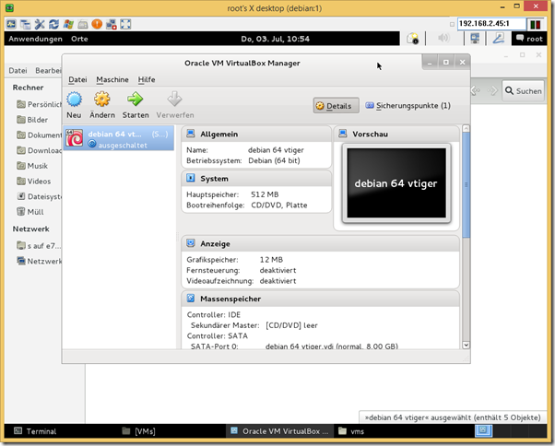The height and width of the screenshot is (446, 555).
Task: Open the Hilfe menu
Action: click(147, 79)
